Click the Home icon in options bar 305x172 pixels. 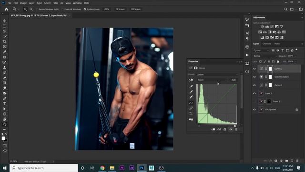click(6, 9)
